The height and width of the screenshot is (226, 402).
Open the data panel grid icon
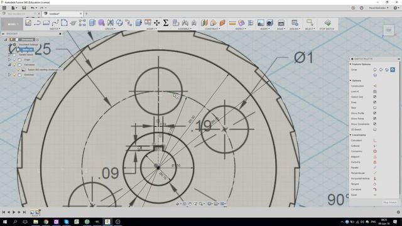(x=4, y=8)
